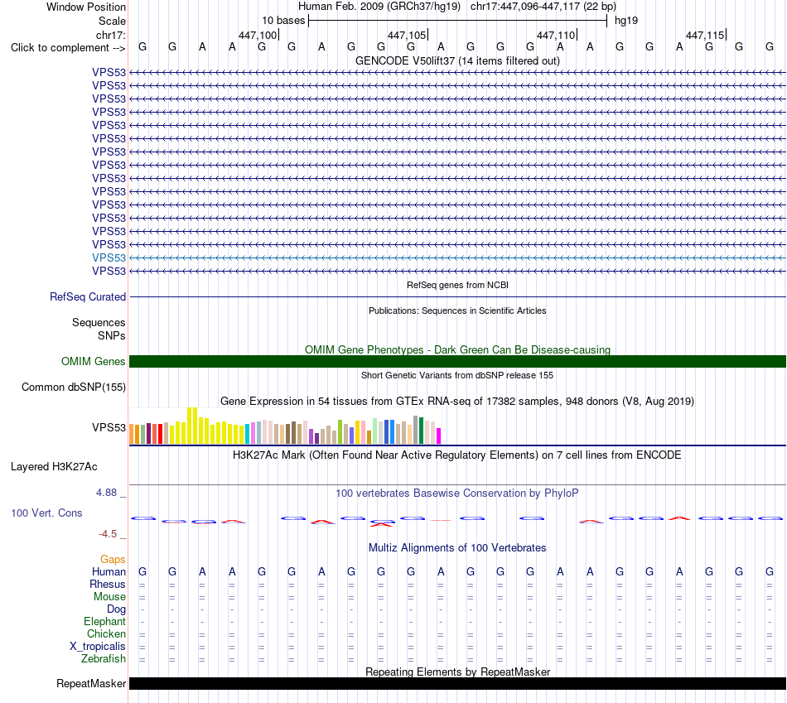Click the 447,115 position marker
787x703 pixels.
(x=705, y=35)
